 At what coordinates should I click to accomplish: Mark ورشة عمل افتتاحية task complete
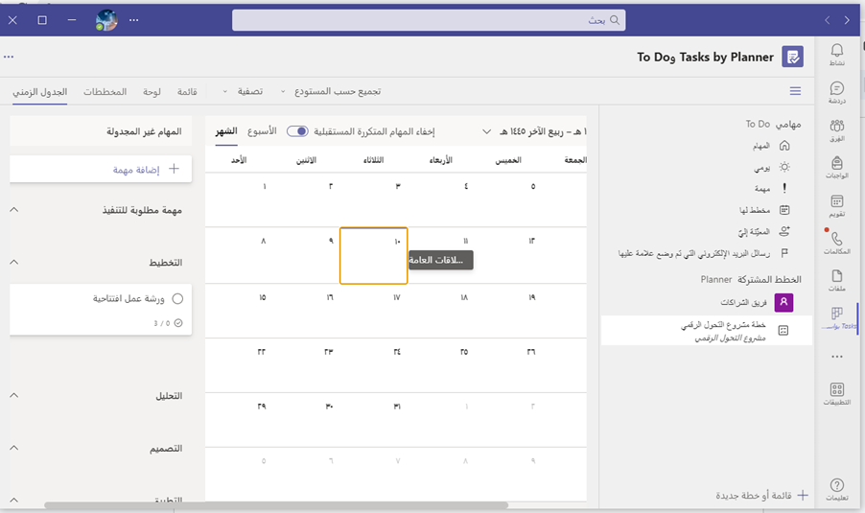click(x=177, y=299)
